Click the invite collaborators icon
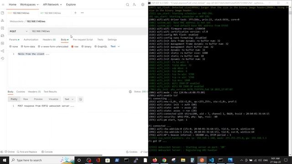Image resolution: width=292 pixels, height=164 pixels. coord(134,5)
